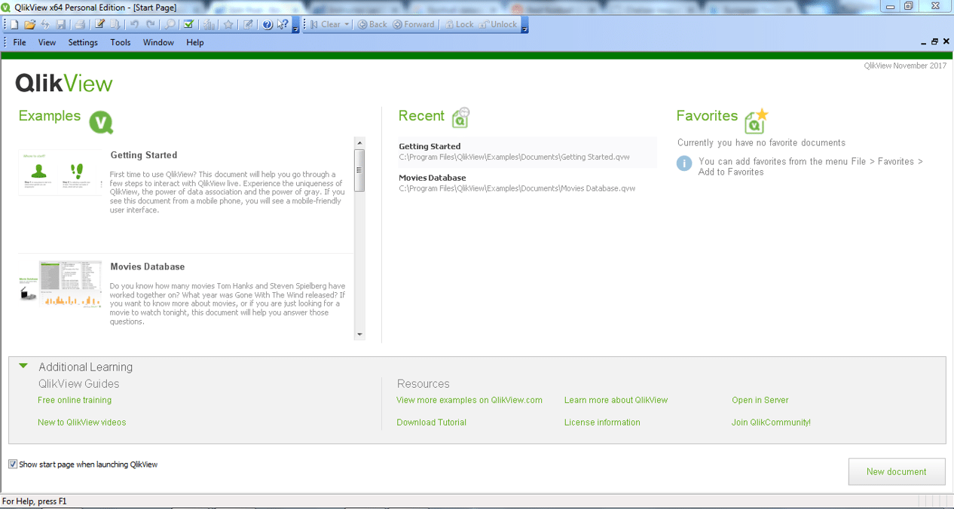Open the Movies Database example thumbnail
The image size is (954, 509).
click(x=60, y=283)
